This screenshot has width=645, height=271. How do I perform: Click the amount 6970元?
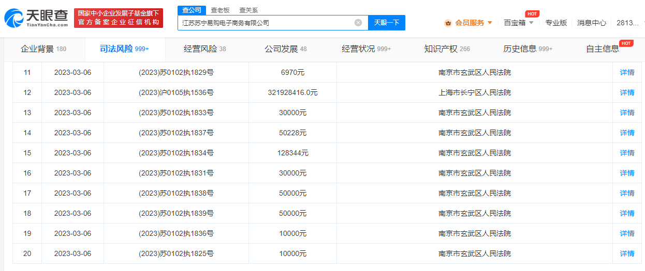point(292,72)
